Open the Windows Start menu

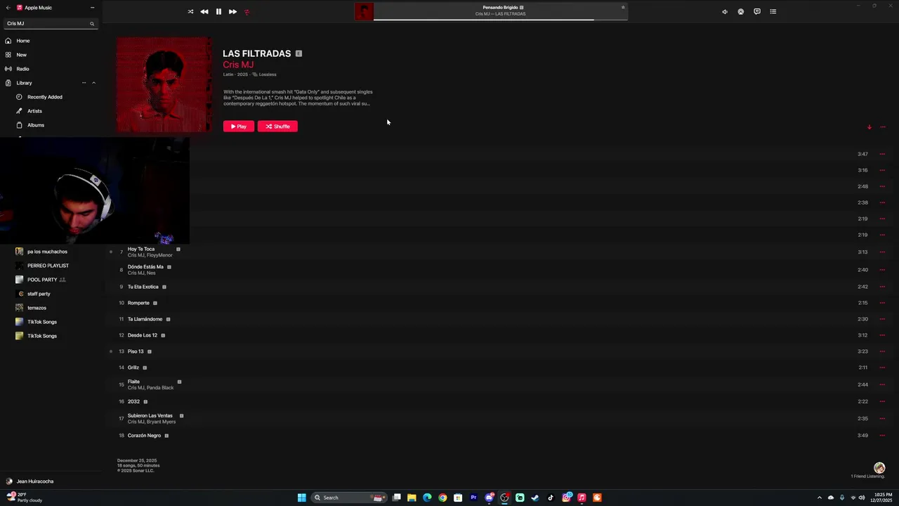pos(301,498)
